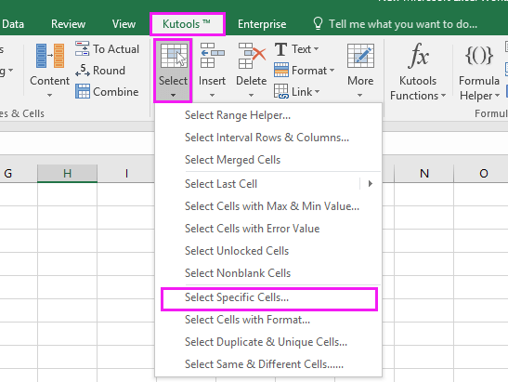Choose Select Unlocked Cells
508x382 pixels.
point(268,251)
